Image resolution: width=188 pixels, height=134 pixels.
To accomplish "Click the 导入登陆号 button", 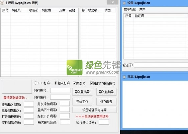I will click(82, 92).
